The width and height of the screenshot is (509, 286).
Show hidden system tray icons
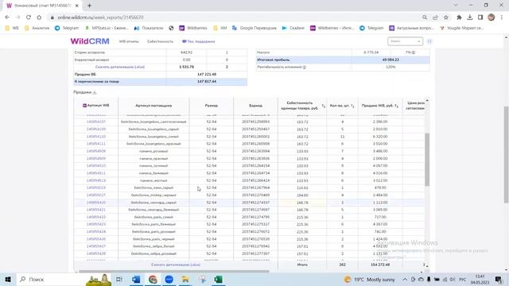tap(405, 279)
